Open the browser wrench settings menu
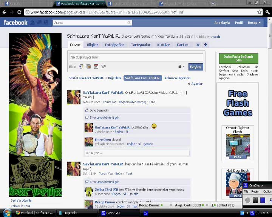The image size is (272, 217). pos(267,12)
